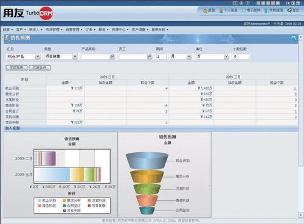Click the vertical scrollbar thumb
Screen dimensions: 304x224
tap(300, 103)
